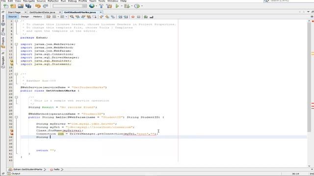
Task: Click the scrollbar down arrow of the editor
Action: click(309, 166)
